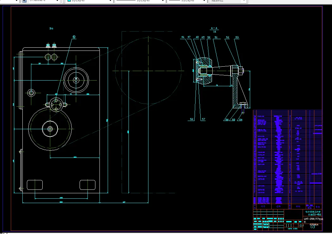Select the 哈尔滨理工大学 title block text
This screenshot has width=332, height=234.
click(313, 212)
